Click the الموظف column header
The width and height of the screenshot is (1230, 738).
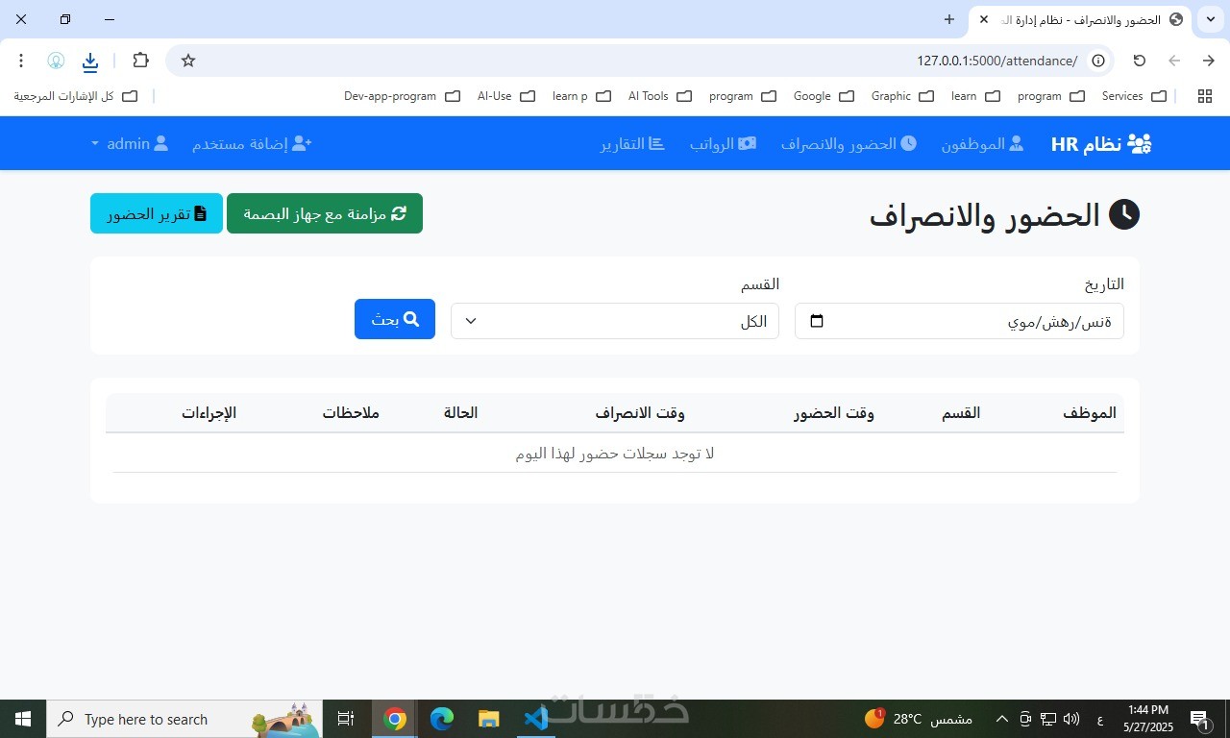coord(1090,413)
